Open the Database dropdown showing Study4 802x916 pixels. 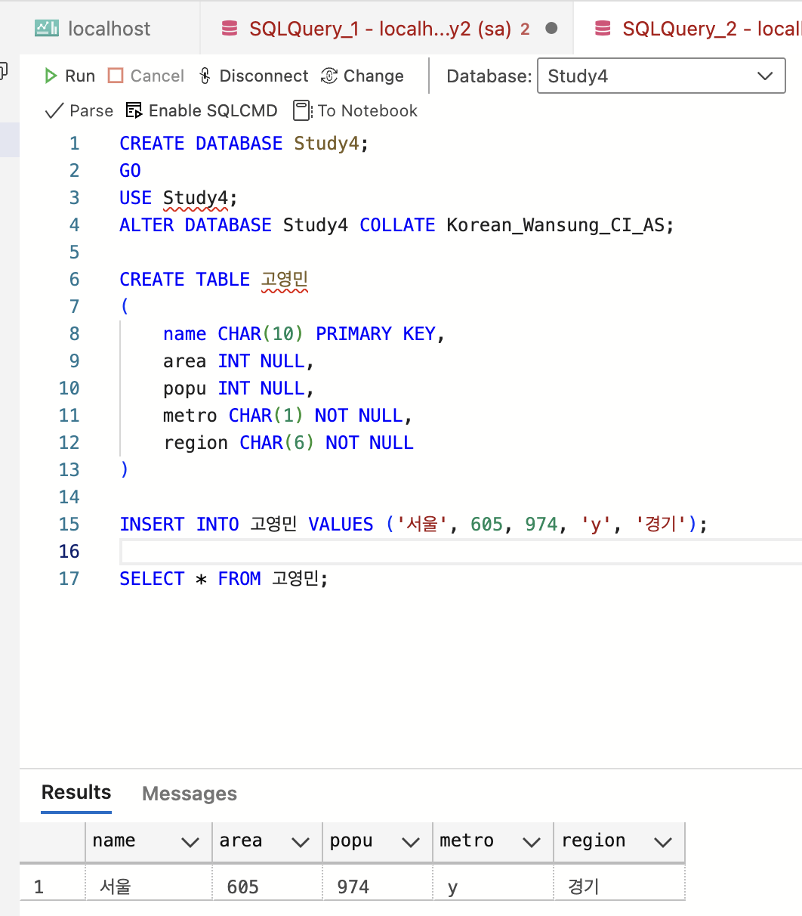pyautogui.click(x=661, y=76)
